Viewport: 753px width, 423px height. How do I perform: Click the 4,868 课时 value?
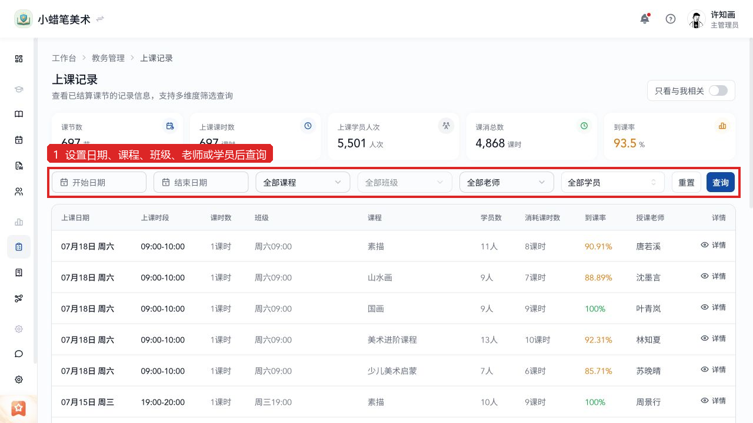tap(498, 143)
